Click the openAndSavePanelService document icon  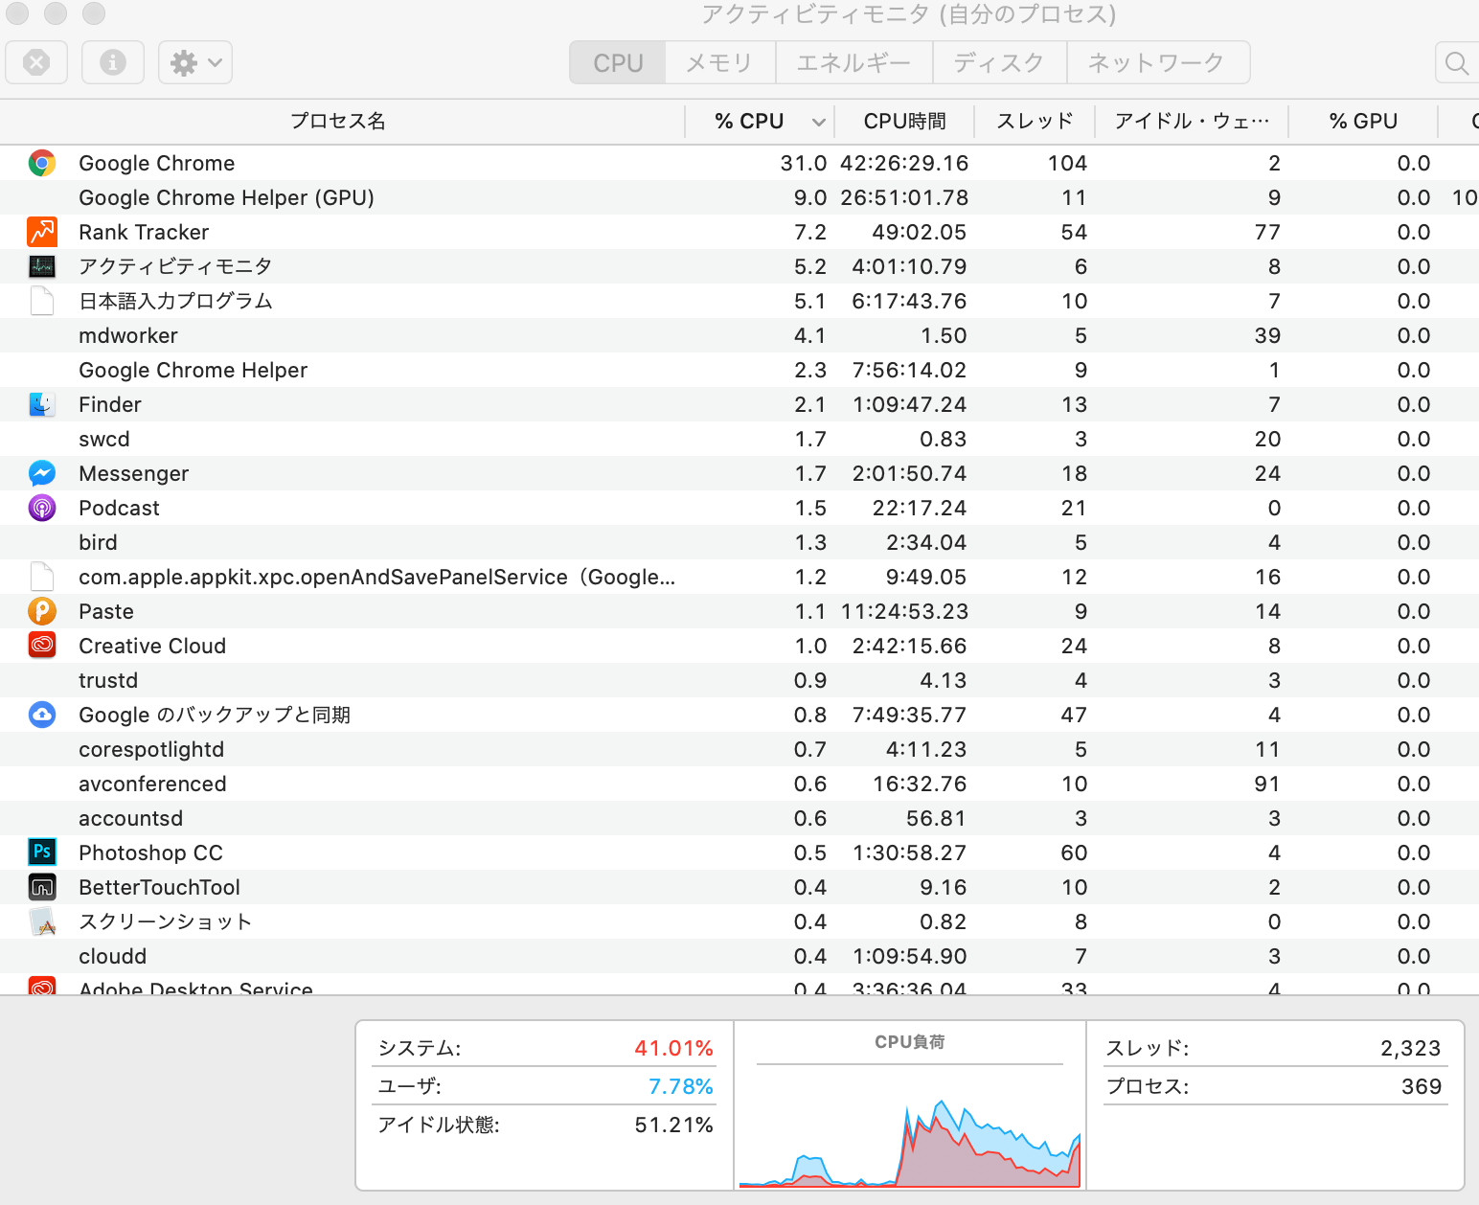(x=42, y=577)
